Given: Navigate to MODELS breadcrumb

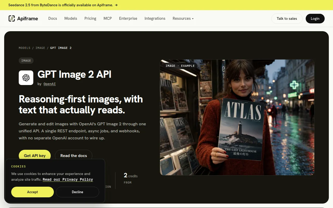Looking at the screenshot, I should (24, 48).
